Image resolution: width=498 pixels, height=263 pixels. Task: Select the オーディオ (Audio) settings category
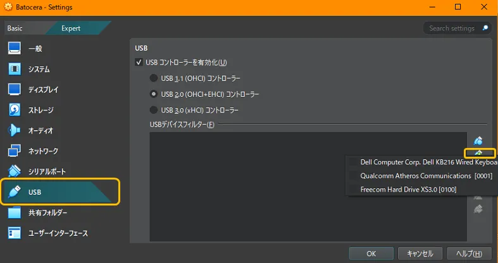40,130
